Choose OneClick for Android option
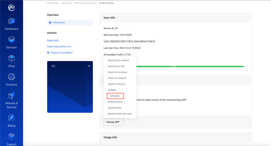Image resolution: width=271 pixels, height=146 pixels. (x=118, y=61)
